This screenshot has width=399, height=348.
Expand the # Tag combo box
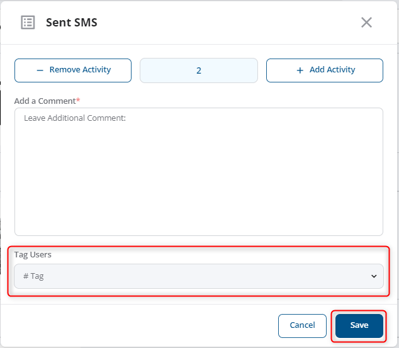pos(199,276)
